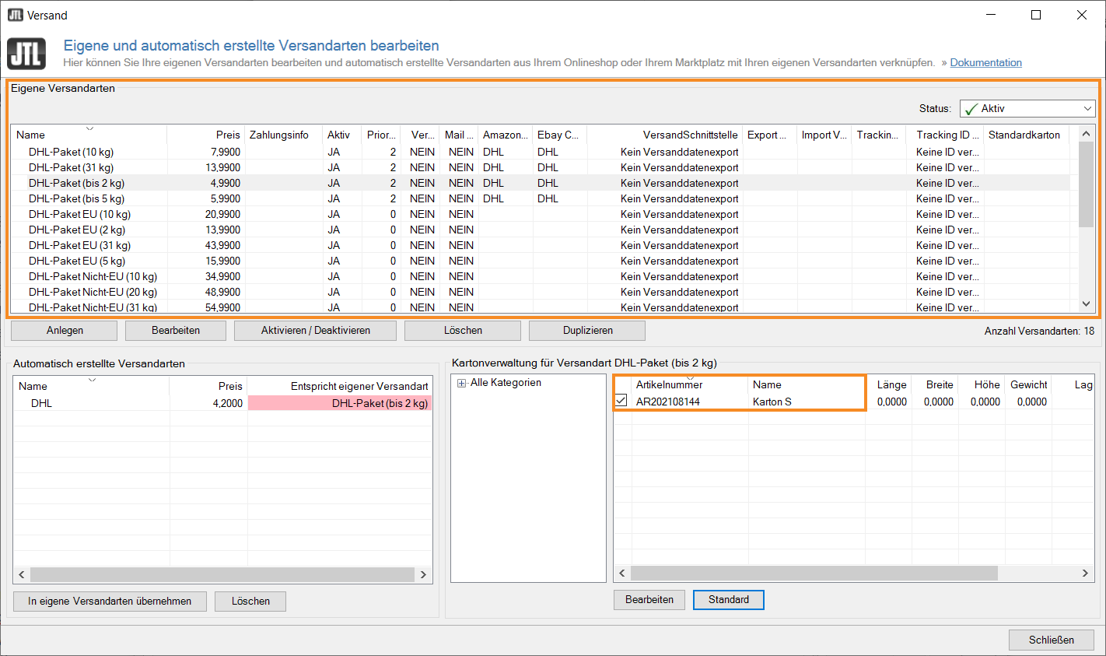Select row DHL-Paket EU (5 kg)
Viewport: 1106px width, 656px height.
point(541,261)
